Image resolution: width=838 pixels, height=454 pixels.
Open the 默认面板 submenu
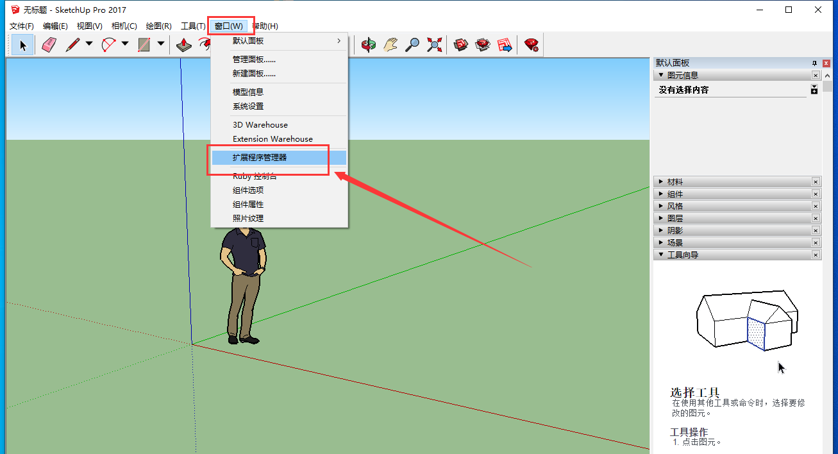pos(280,41)
